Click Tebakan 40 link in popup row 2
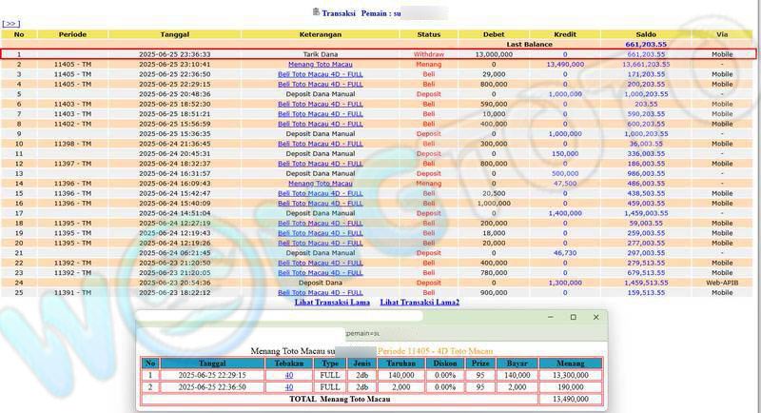This screenshot has width=761, height=413. click(289, 387)
